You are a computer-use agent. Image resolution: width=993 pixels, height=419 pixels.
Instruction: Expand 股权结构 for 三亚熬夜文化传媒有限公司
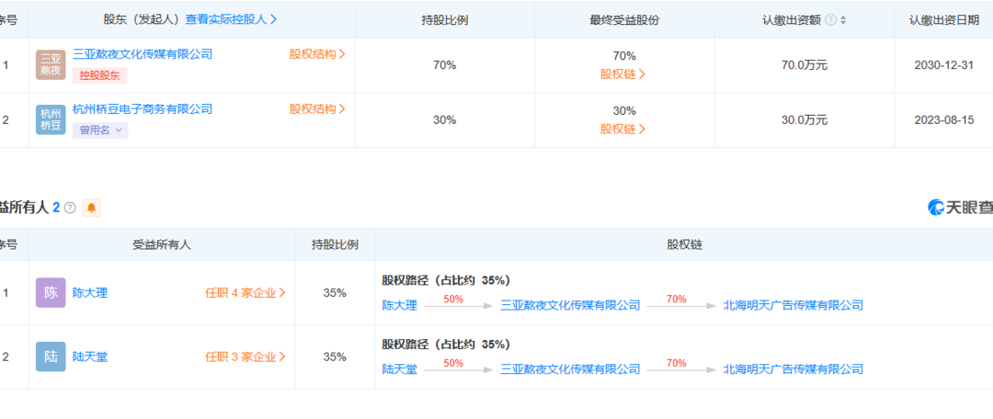point(317,54)
